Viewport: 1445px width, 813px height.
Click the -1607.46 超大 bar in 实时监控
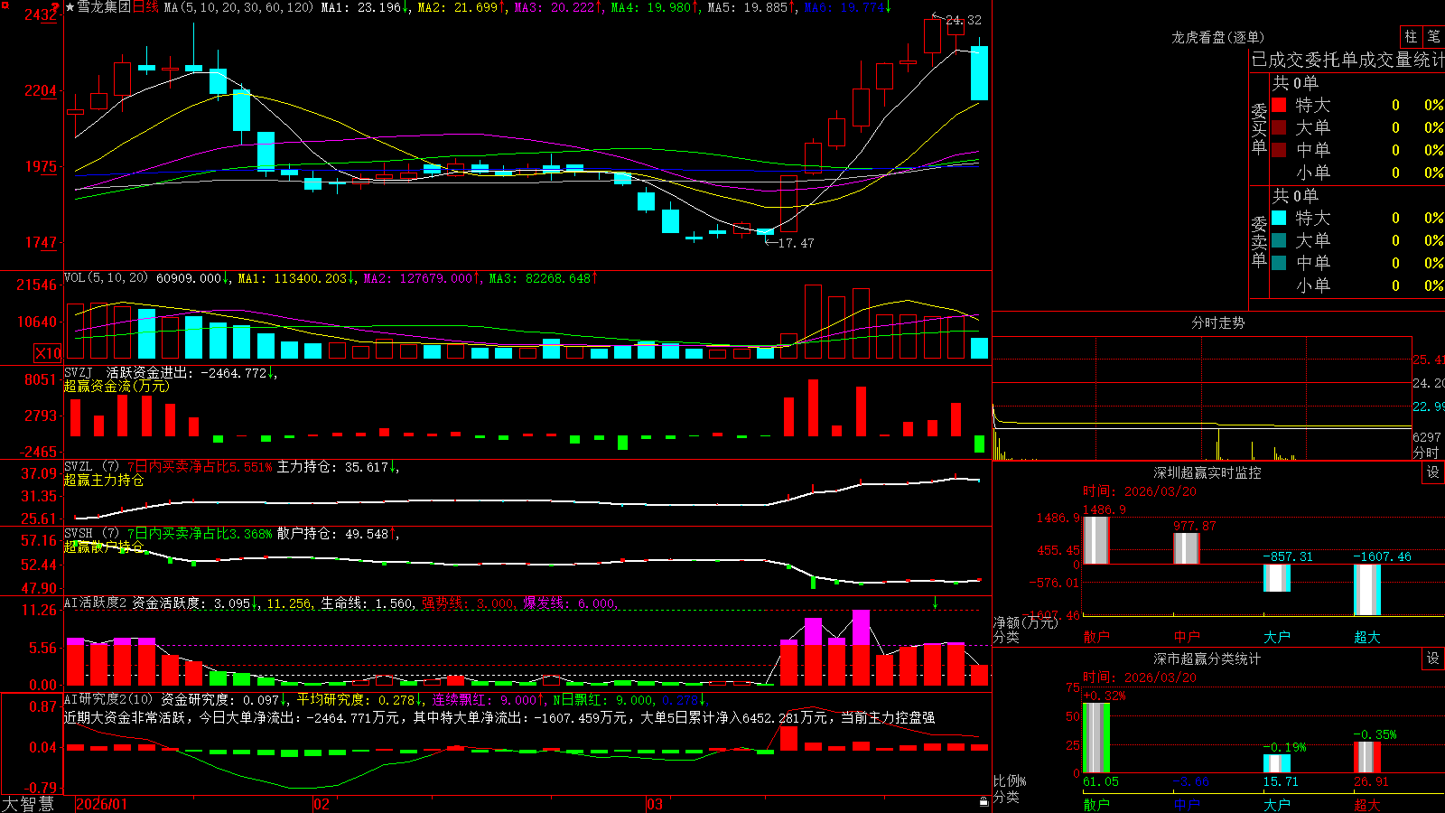pos(1366,590)
